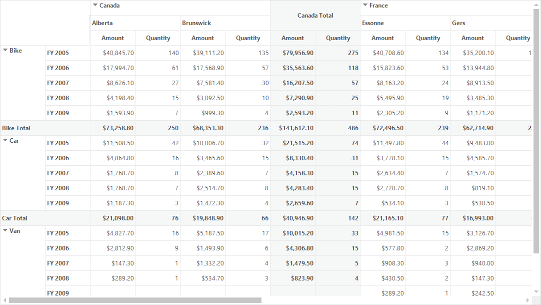Click the vertical scrollbar thumb
Viewport: 541px width, 305px height.
[x=536, y=131]
